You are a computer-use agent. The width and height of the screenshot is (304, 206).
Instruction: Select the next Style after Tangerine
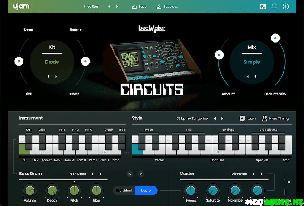pos(222,119)
